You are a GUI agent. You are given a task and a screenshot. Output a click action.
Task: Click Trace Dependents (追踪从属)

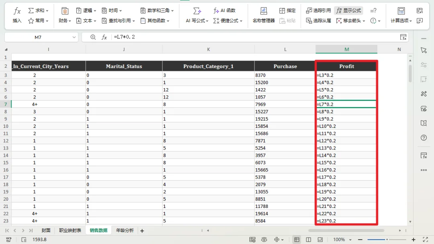(319, 20)
